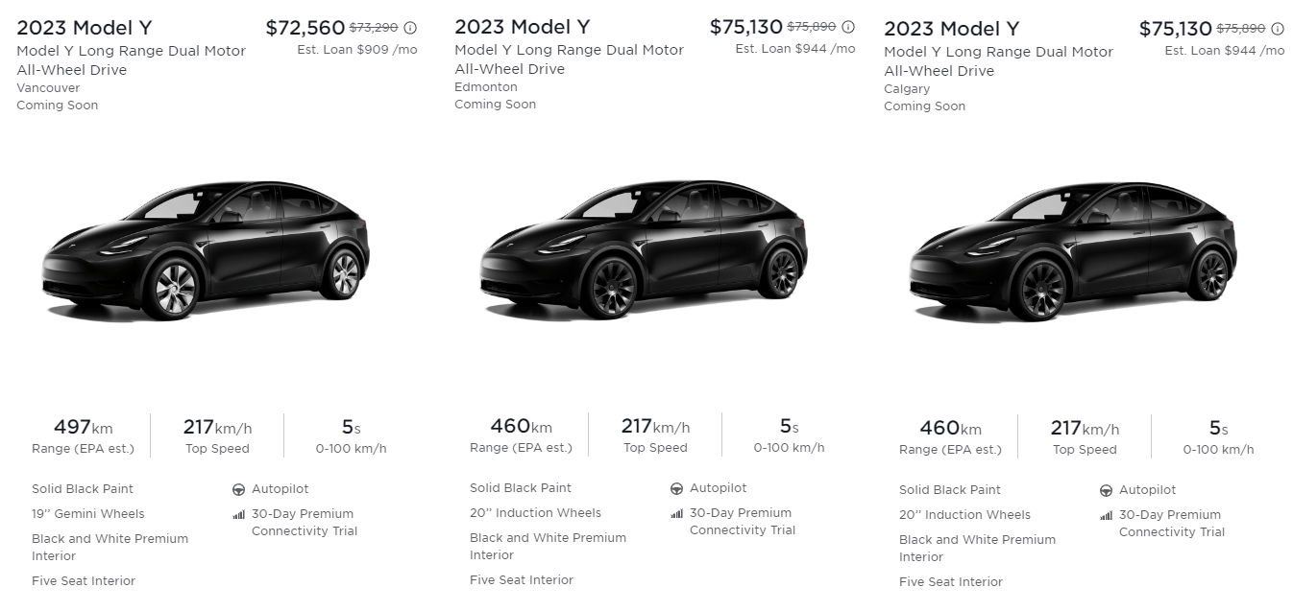
Task: Click the $72,560 price on Vancouver listing
Action: pos(305,28)
